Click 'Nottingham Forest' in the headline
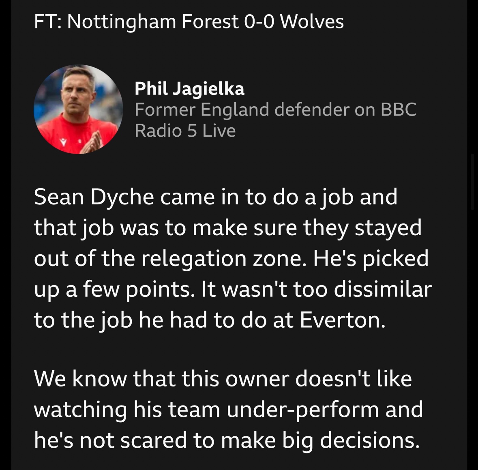This screenshot has height=470, width=478. [x=153, y=22]
